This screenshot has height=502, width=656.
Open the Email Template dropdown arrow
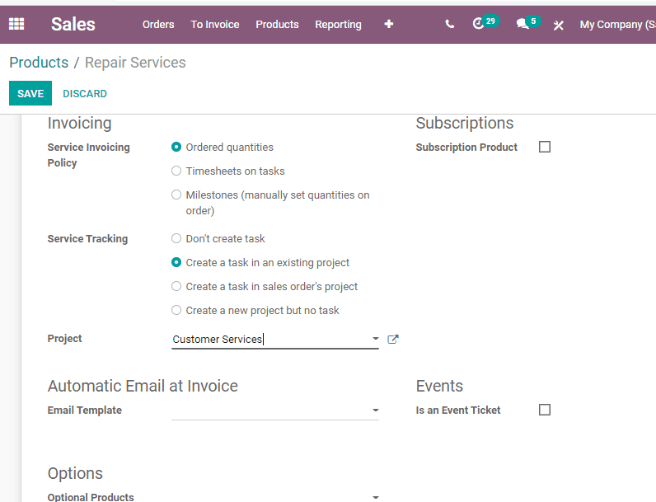(375, 410)
